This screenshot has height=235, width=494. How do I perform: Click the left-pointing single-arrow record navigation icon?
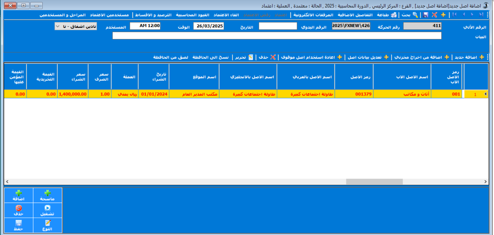(x=464, y=14)
